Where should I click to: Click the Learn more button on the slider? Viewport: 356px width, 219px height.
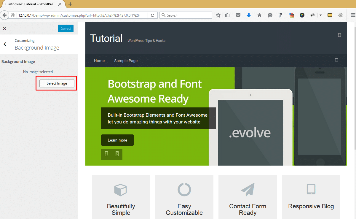(117, 140)
